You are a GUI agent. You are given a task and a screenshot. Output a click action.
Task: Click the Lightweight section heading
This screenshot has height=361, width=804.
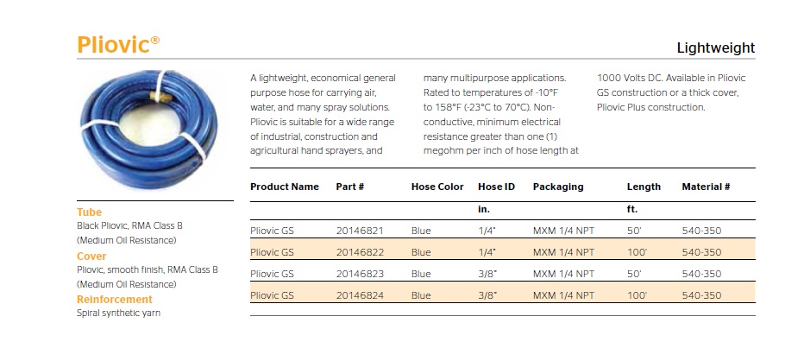click(x=715, y=48)
